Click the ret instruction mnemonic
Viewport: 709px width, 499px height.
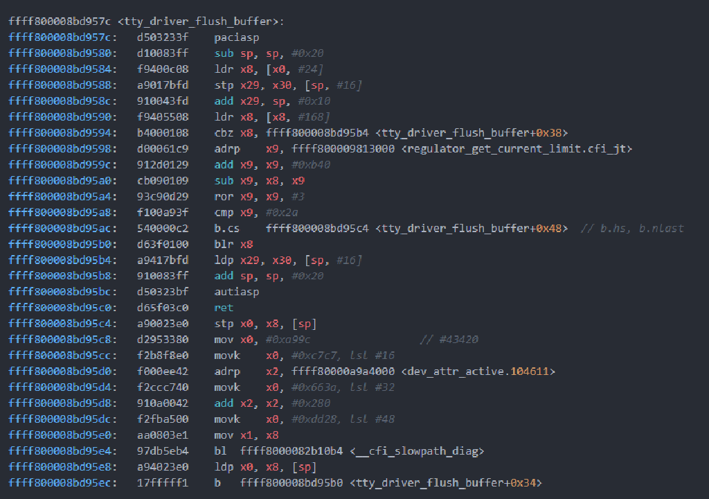point(223,308)
